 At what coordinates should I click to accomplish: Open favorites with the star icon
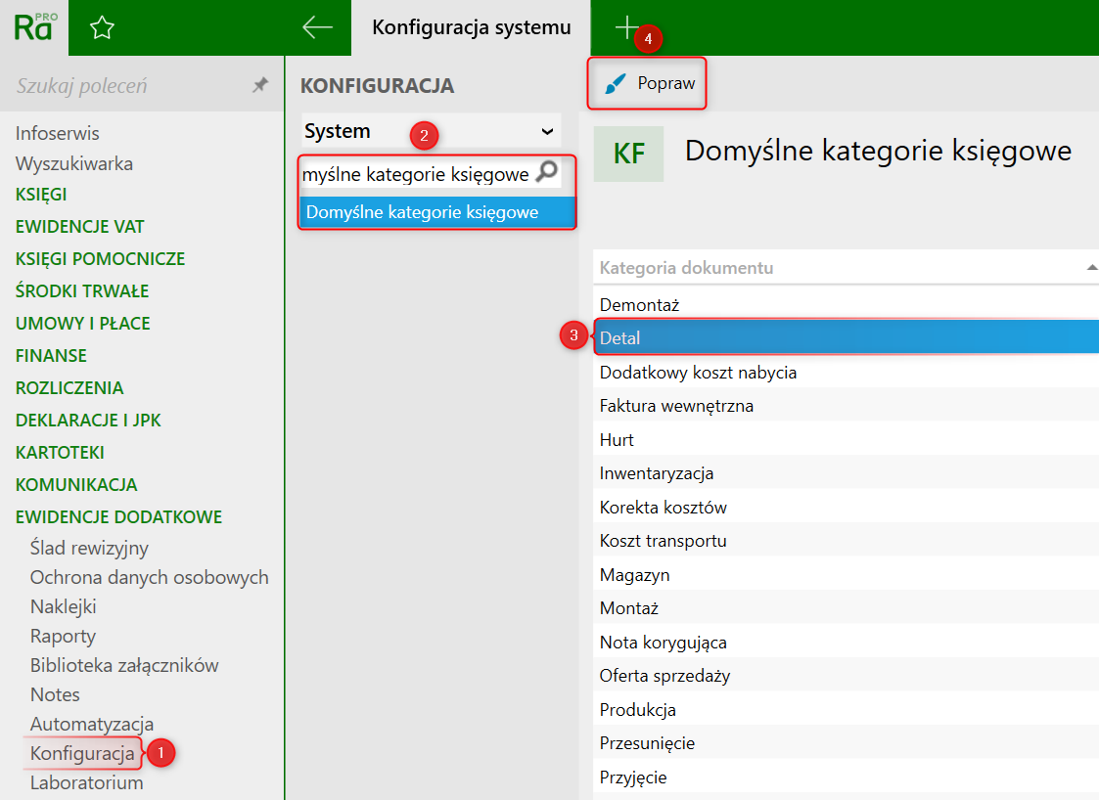[102, 27]
